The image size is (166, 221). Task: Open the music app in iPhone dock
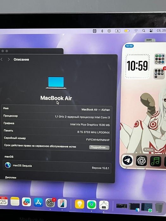pos(156,161)
